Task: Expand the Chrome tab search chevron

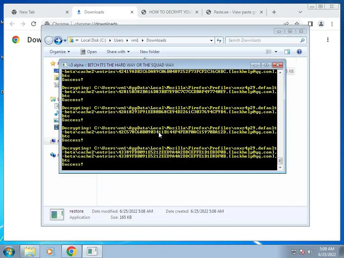Action: tap(300, 12)
